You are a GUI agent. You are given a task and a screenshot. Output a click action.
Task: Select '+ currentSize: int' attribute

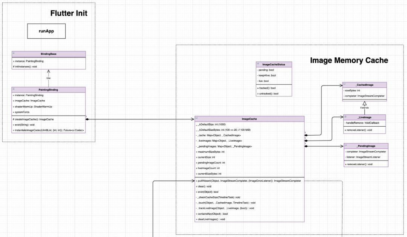click(249, 157)
